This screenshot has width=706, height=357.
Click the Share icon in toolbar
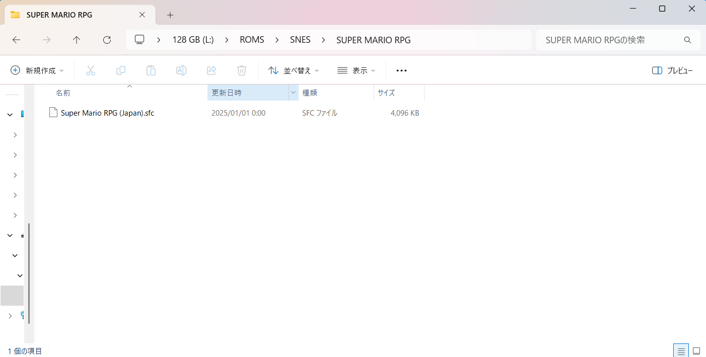point(211,70)
